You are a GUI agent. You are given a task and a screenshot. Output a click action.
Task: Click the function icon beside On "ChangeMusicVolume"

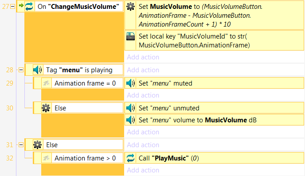point(29,6)
